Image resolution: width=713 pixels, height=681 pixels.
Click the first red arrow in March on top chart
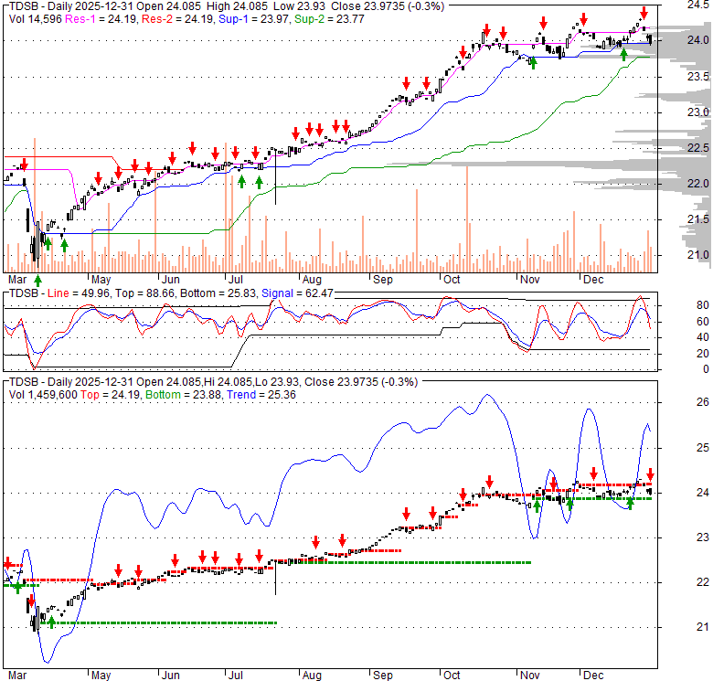(24, 165)
